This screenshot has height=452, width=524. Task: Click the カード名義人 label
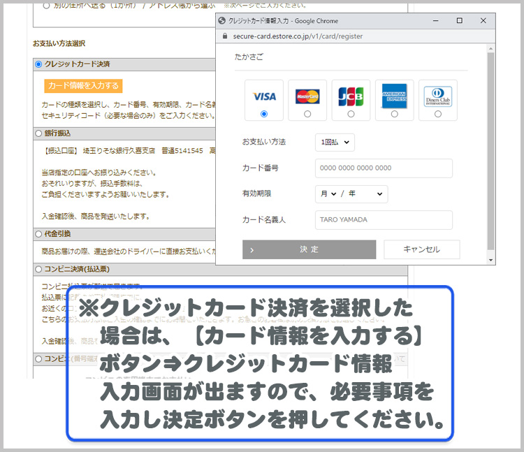264,220
